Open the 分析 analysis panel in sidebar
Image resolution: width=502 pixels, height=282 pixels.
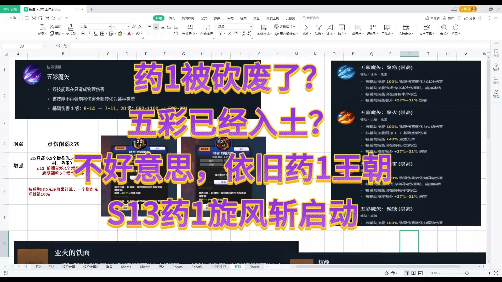(496, 53)
